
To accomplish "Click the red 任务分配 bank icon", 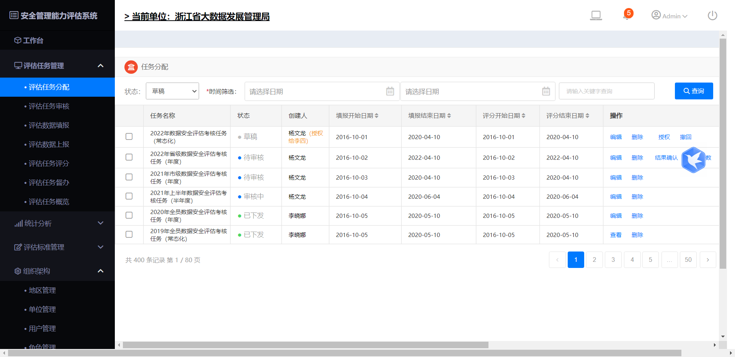I will [131, 67].
